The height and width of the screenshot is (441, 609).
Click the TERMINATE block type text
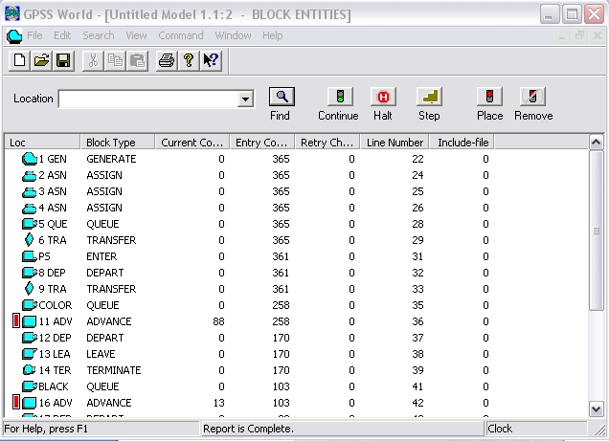pyautogui.click(x=113, y=370)
